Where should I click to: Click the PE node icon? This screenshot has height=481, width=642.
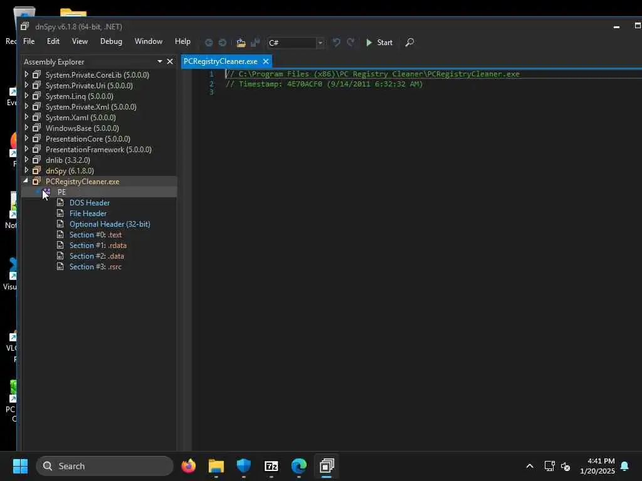tap(46, 192)
